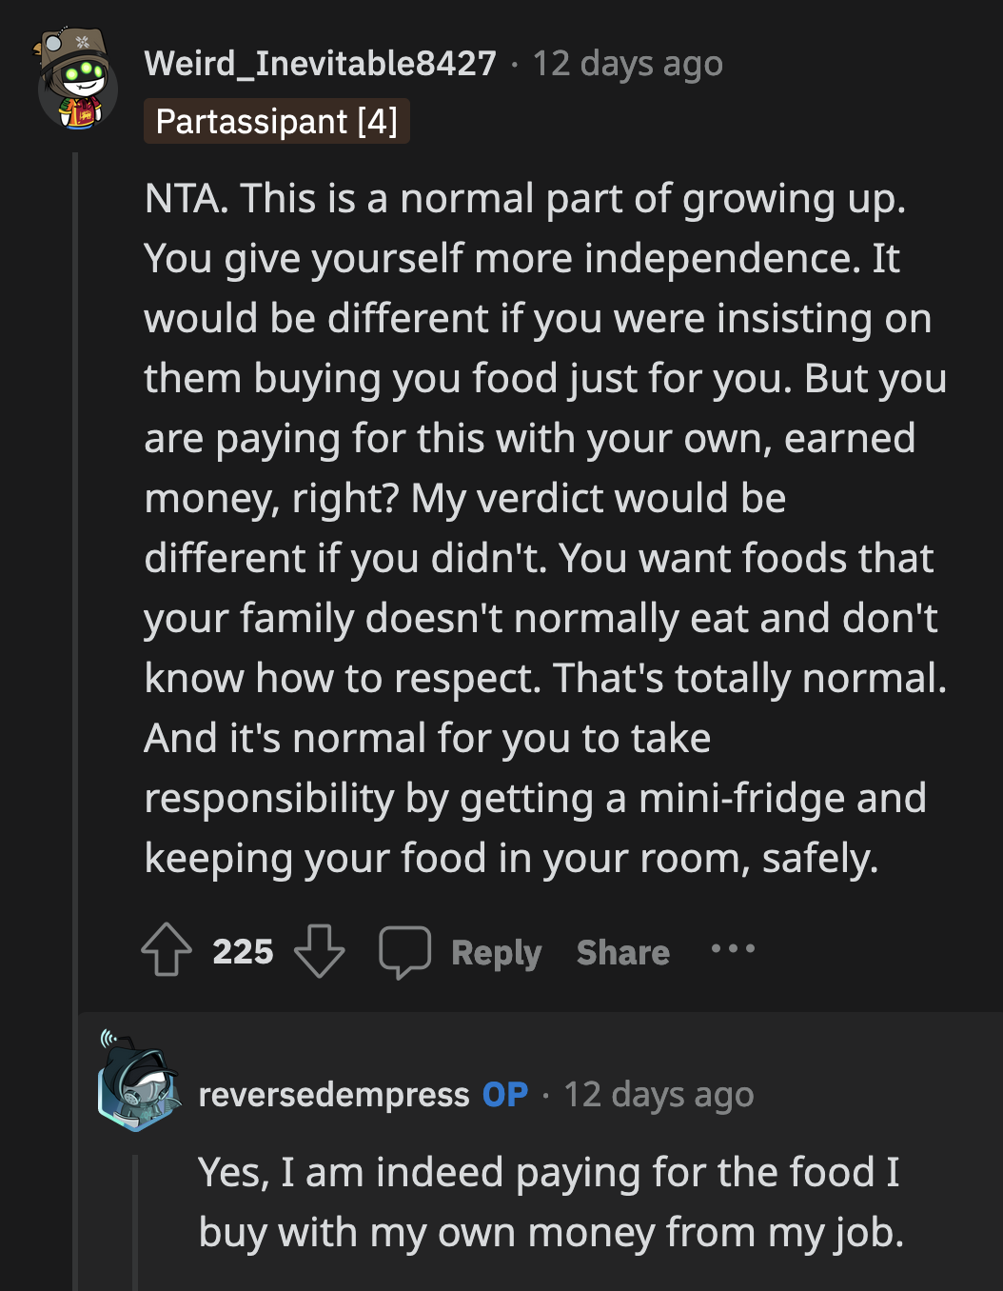Share the comment using the Share button
Viewport: 1003px width, 1291px height.
[622, 951]
